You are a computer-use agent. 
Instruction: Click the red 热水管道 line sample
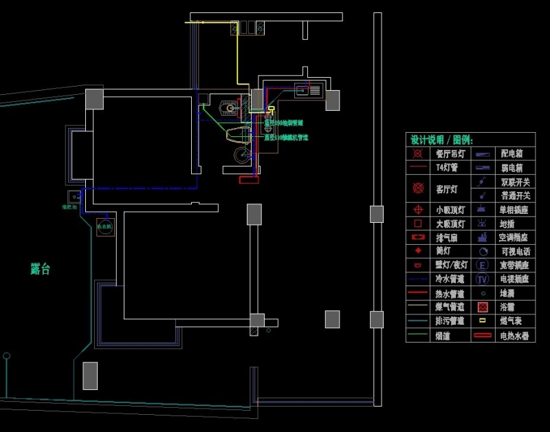[417, 293]
